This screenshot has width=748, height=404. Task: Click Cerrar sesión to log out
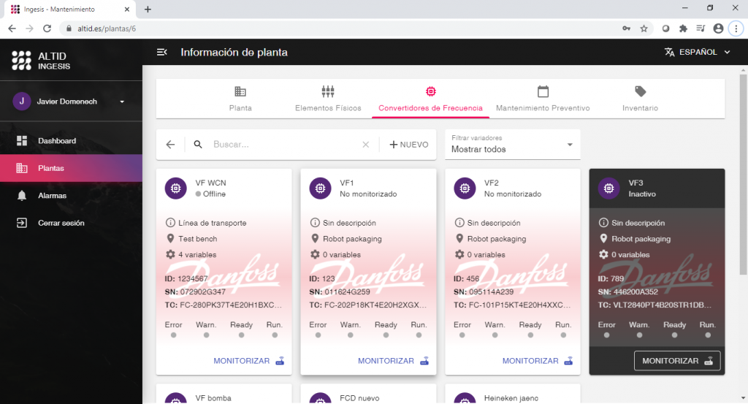point(61,223)
